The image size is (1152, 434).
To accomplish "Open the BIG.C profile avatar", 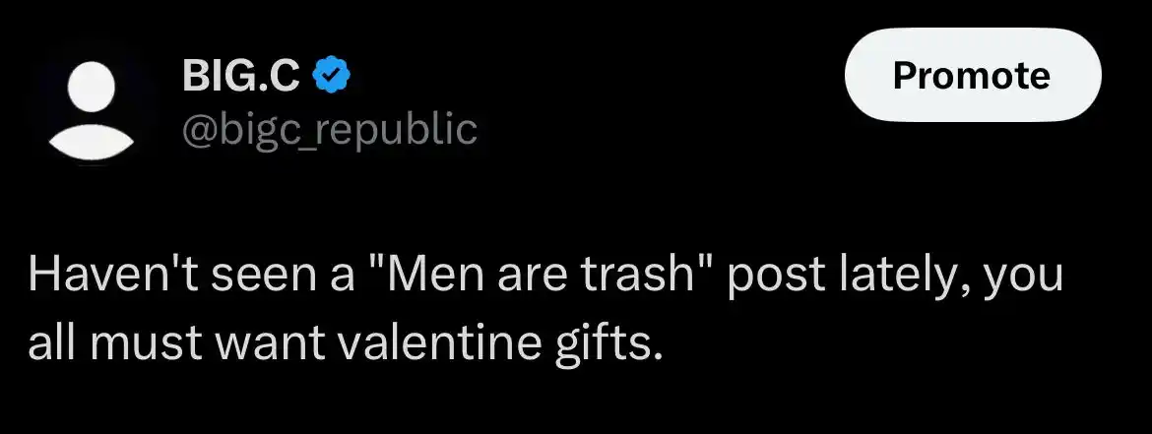I will click(91, 102).
